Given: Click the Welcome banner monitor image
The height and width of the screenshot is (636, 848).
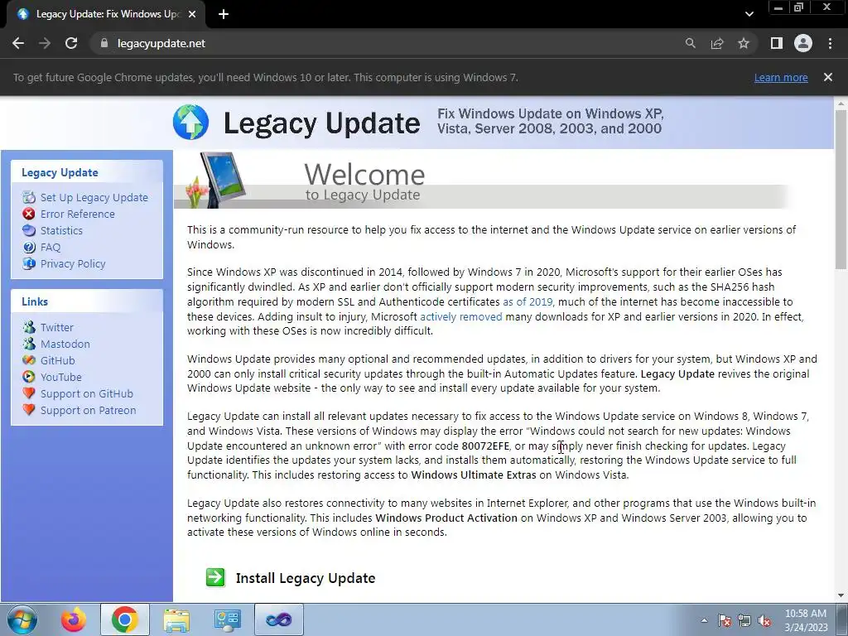Looking at the screenshot, I should click(x=215, y=180).
